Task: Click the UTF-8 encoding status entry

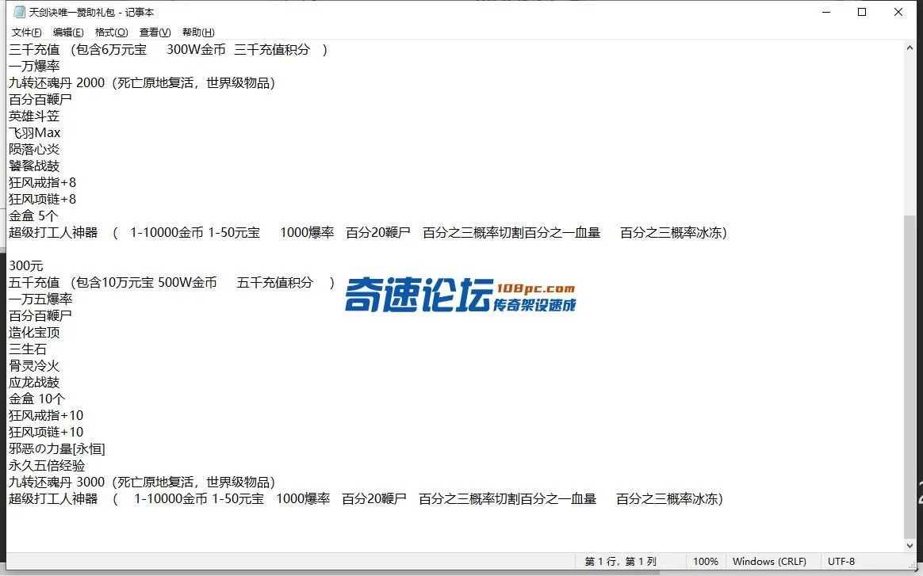Action: pyautogui.click(x=841, y=561)
